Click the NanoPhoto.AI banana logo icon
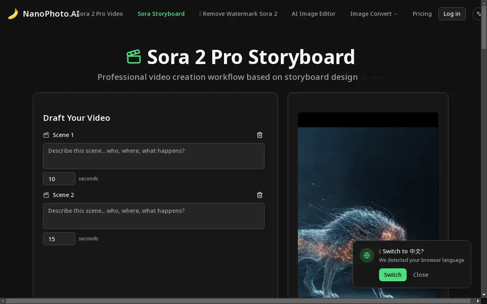This screenshot has width=487, height=304. (x=13, y=13)
